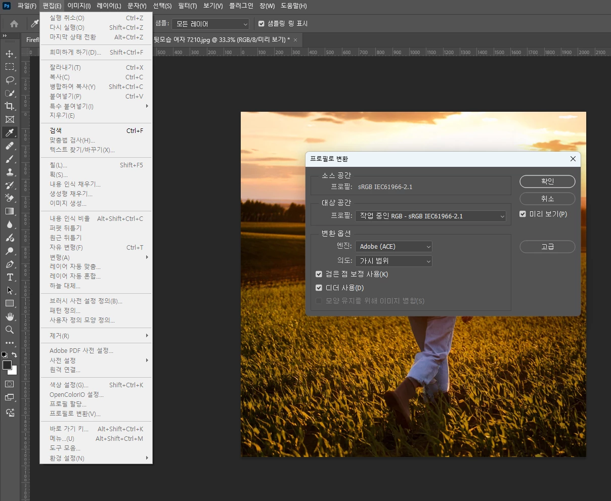Select the Pen tool
This screenshot has width=611, height=501.
coord(10,264)
